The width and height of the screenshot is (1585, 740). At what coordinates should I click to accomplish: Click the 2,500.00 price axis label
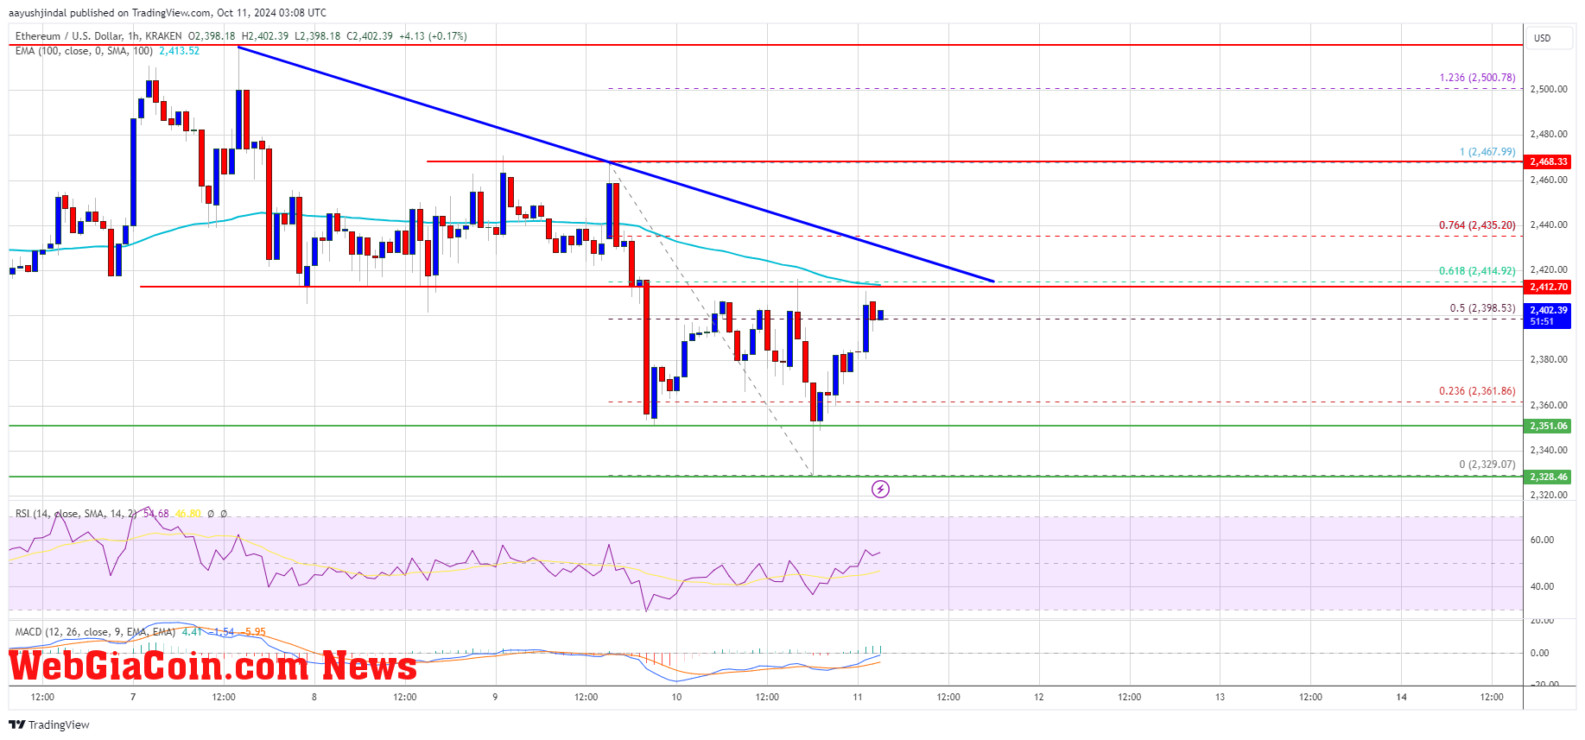1548,89
